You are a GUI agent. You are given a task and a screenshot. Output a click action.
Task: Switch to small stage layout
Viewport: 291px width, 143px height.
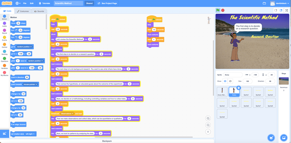point(276,10)
